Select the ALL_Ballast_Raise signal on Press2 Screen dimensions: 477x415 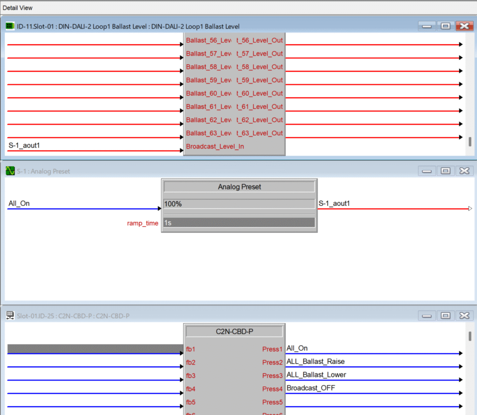315,361
